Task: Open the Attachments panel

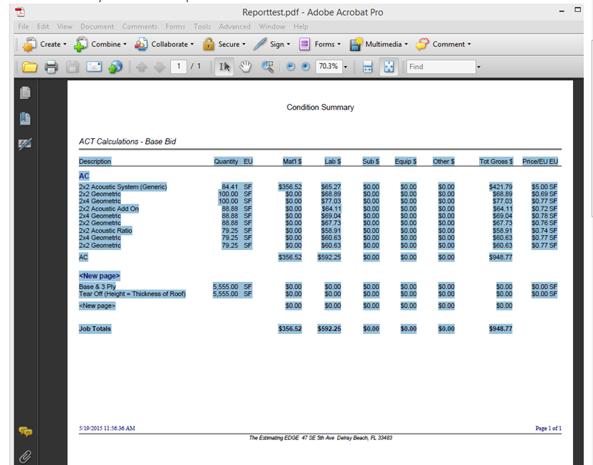Action: click(x=25, y=456)
